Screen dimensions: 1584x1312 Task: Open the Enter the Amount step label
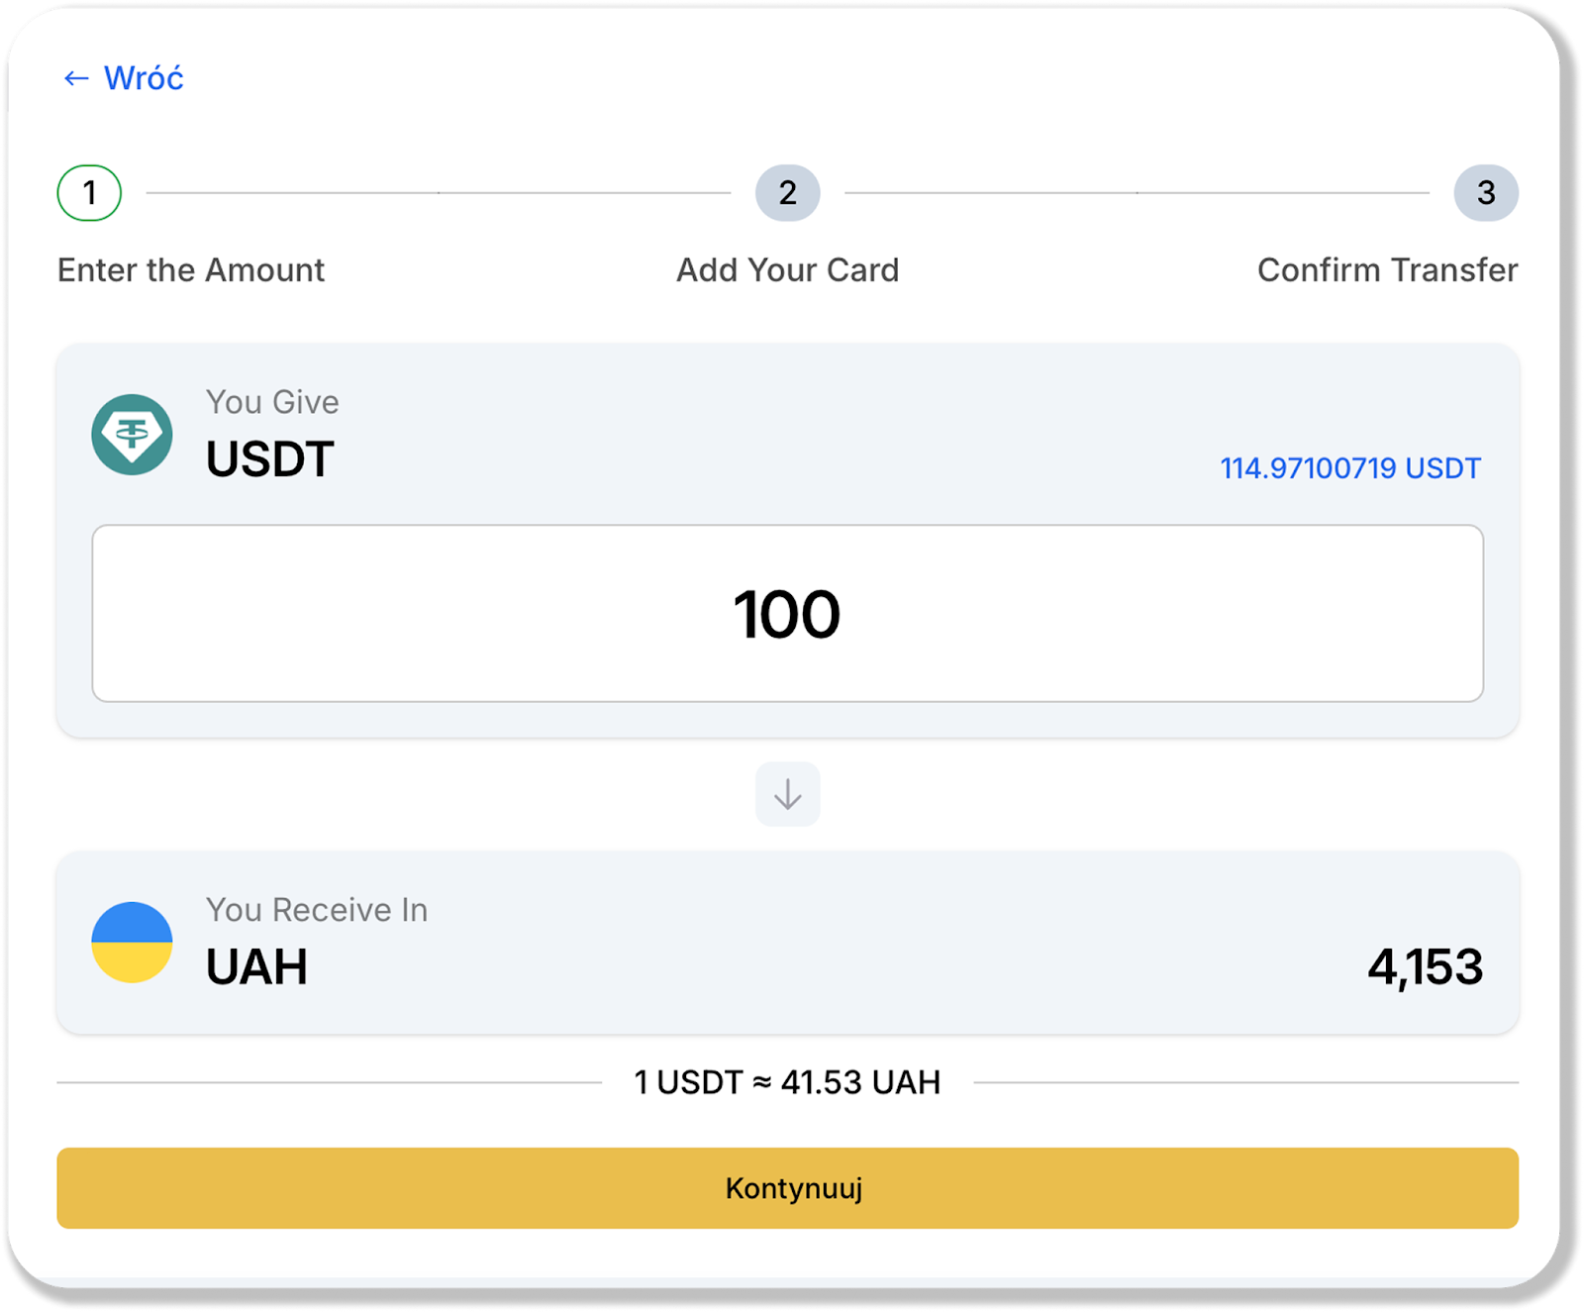click(191, 270)
